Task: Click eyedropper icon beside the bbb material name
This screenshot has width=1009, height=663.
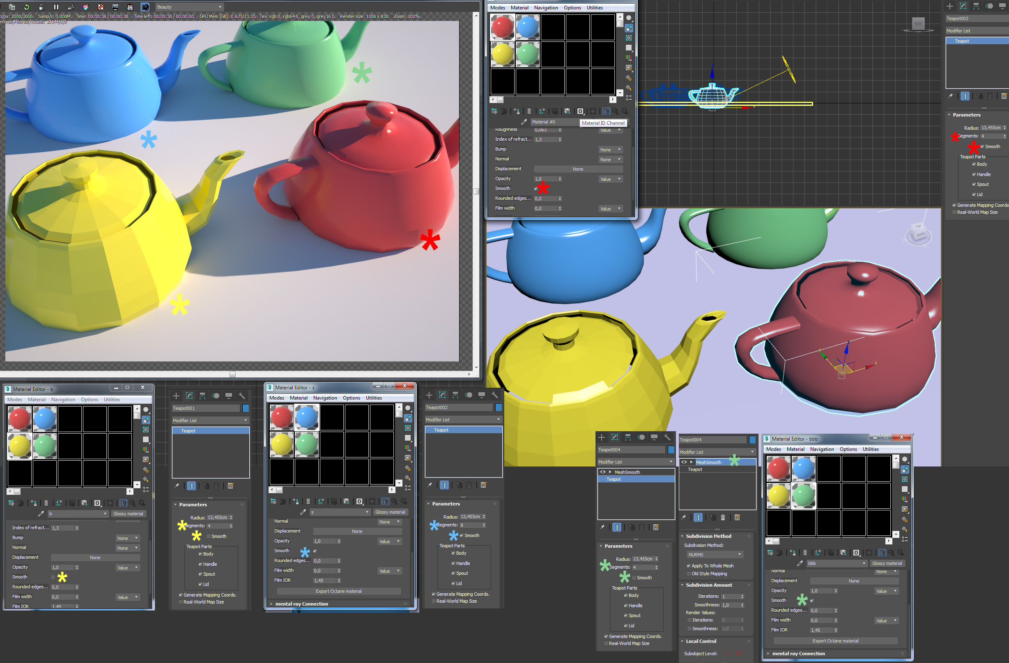Action: pos(799,563)
